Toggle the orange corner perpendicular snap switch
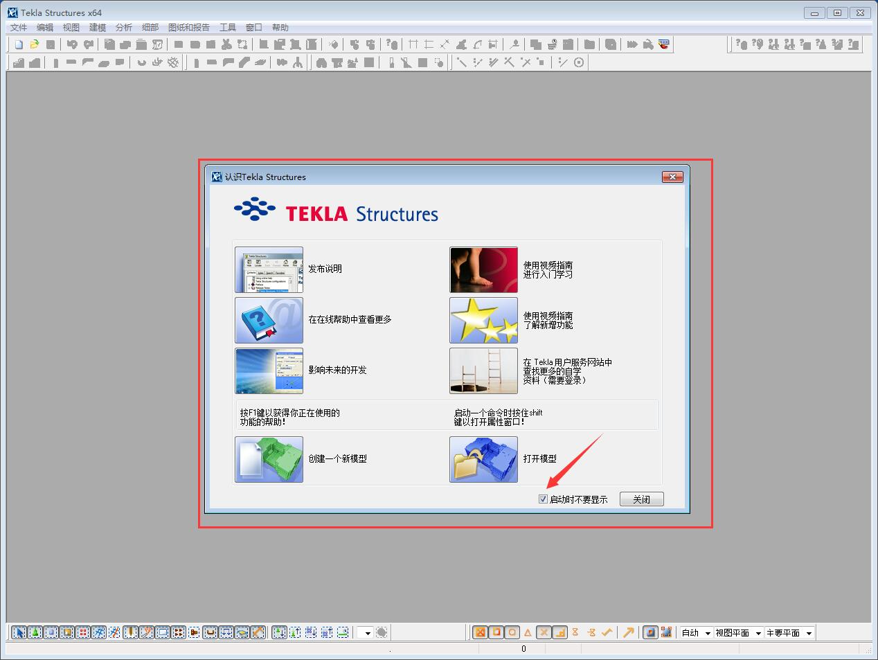This screenshot has width=878, height=660. [559, 632]
